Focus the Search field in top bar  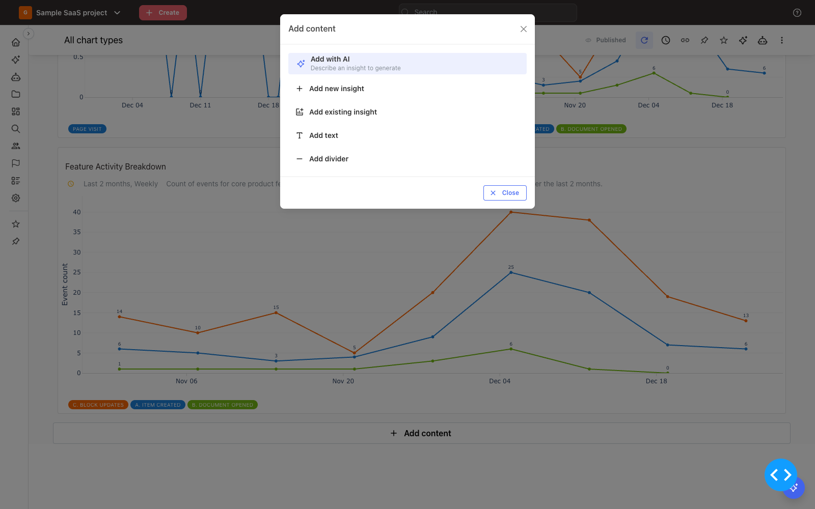tap(487, 12)
